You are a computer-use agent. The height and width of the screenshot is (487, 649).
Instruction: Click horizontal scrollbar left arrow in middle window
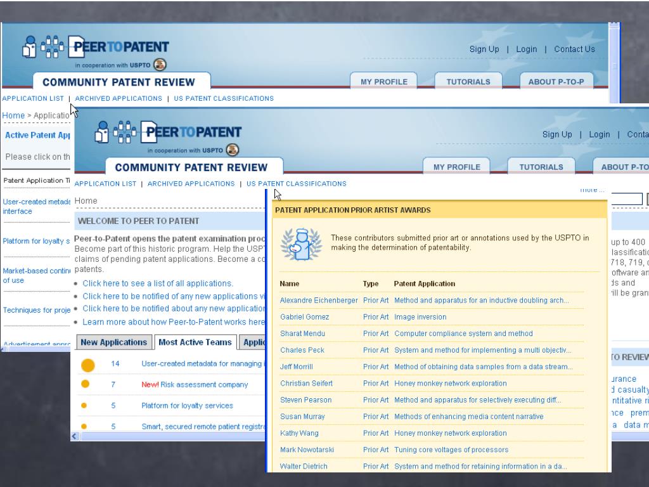pos(75,436)
